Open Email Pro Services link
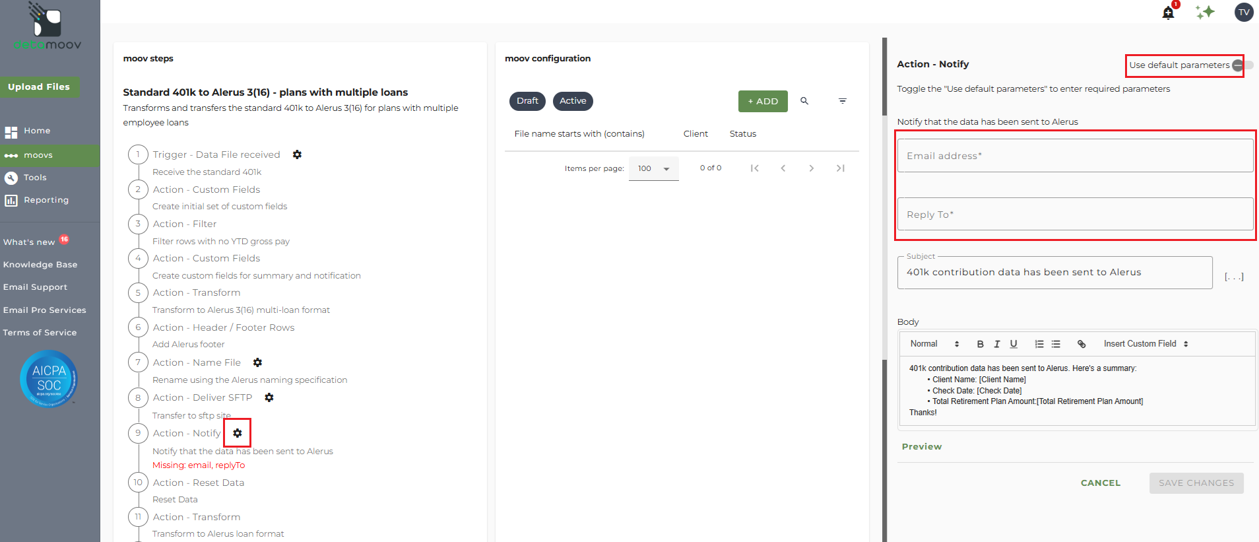This screenshot has width=1259, height=542. point(45,310)
